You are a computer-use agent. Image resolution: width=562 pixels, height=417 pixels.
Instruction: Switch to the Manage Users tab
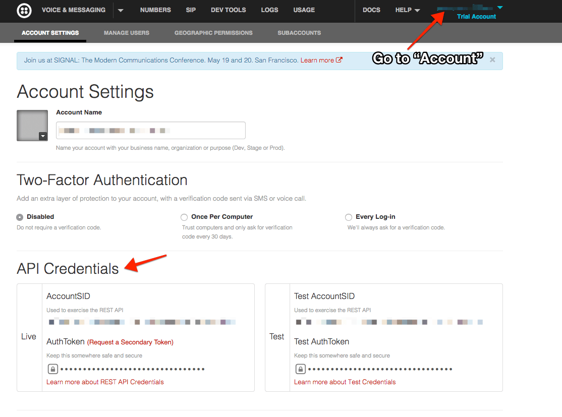pos(126,33)
